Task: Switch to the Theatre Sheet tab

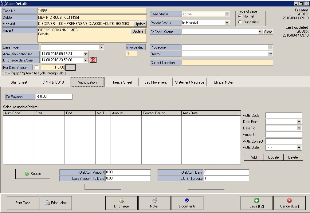Action: [x=121, y=82]
